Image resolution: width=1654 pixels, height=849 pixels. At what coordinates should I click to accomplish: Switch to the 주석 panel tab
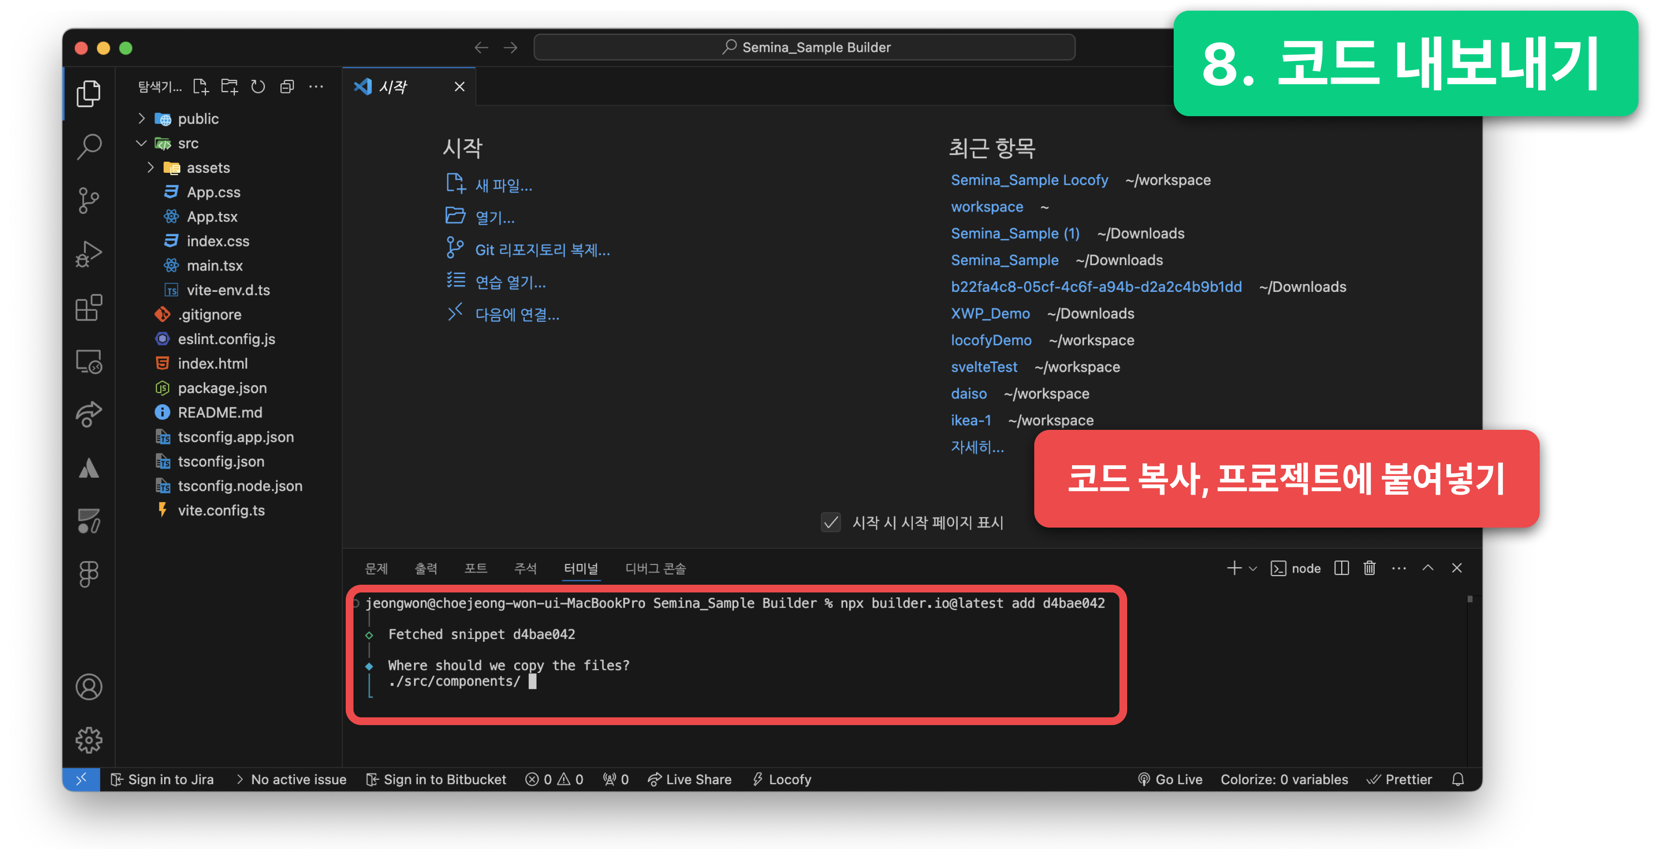pos(525,568)
